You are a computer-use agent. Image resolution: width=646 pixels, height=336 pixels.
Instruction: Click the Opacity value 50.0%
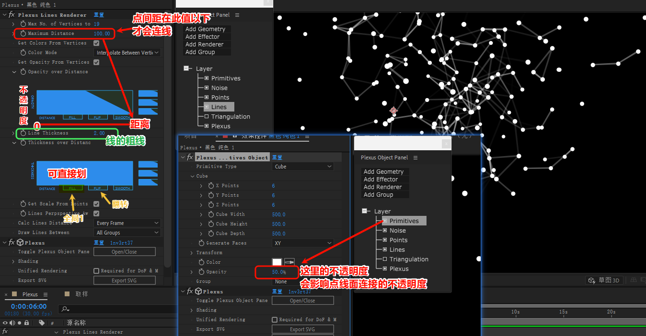coord(279,272)
